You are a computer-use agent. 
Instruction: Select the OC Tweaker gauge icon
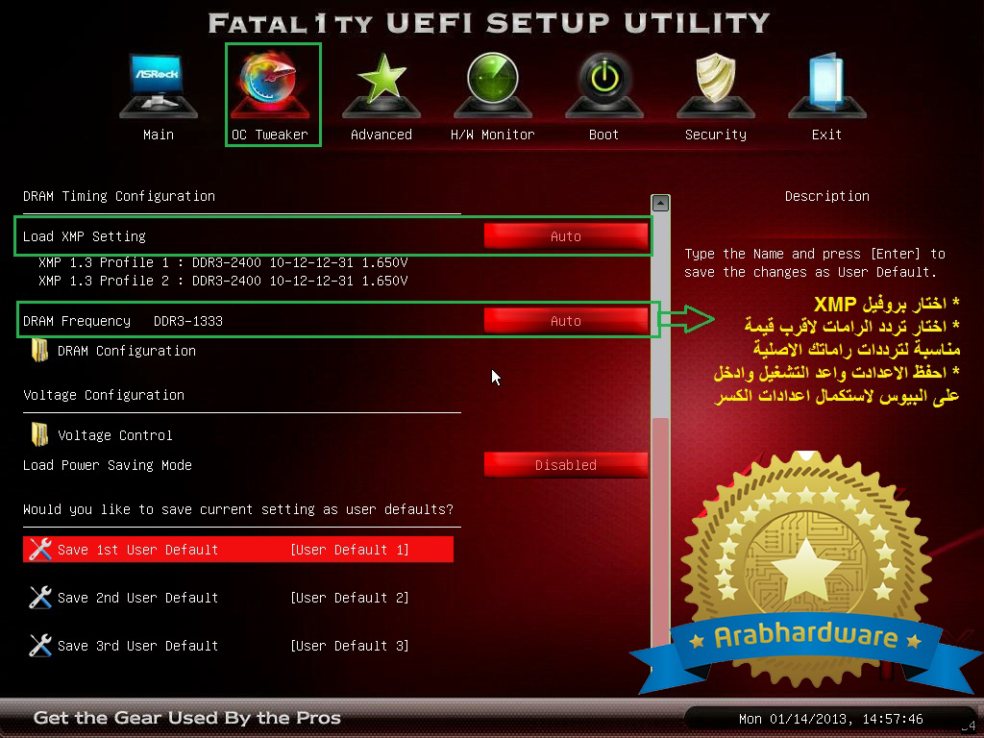(270, 86)
